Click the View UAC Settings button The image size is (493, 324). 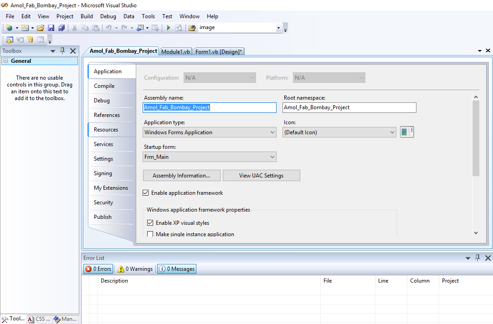(261, 176)
